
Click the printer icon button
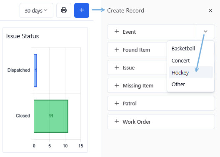tap(64, 10)
